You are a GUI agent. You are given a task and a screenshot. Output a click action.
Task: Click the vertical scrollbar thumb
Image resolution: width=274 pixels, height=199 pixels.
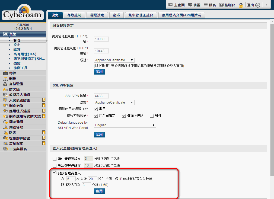[272, 100]
